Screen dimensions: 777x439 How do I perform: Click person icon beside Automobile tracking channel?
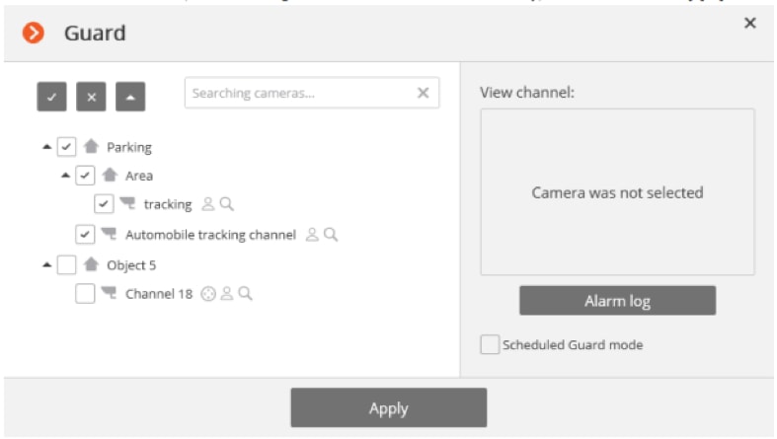(x=312, y=235)
